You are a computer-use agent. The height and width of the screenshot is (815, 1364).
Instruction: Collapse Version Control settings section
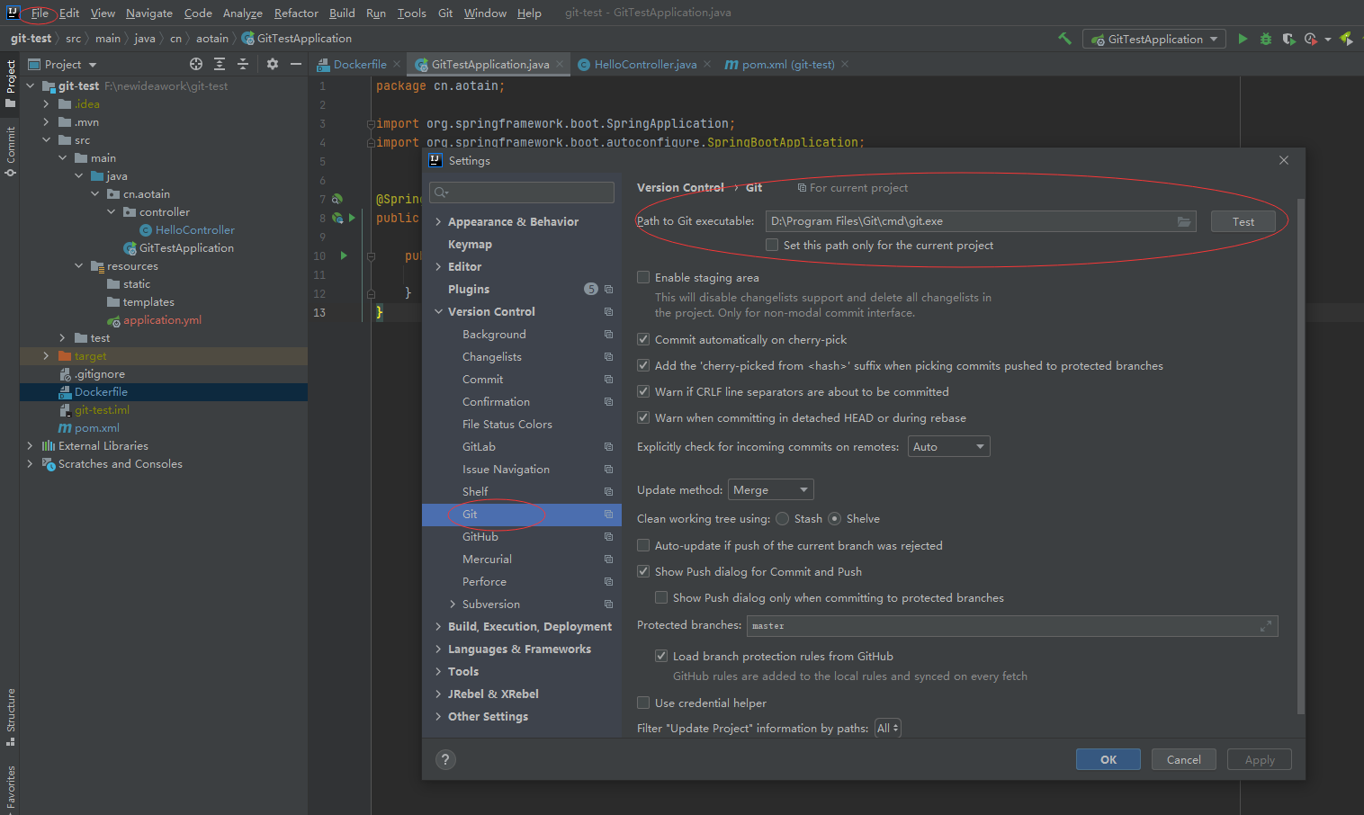438,311
